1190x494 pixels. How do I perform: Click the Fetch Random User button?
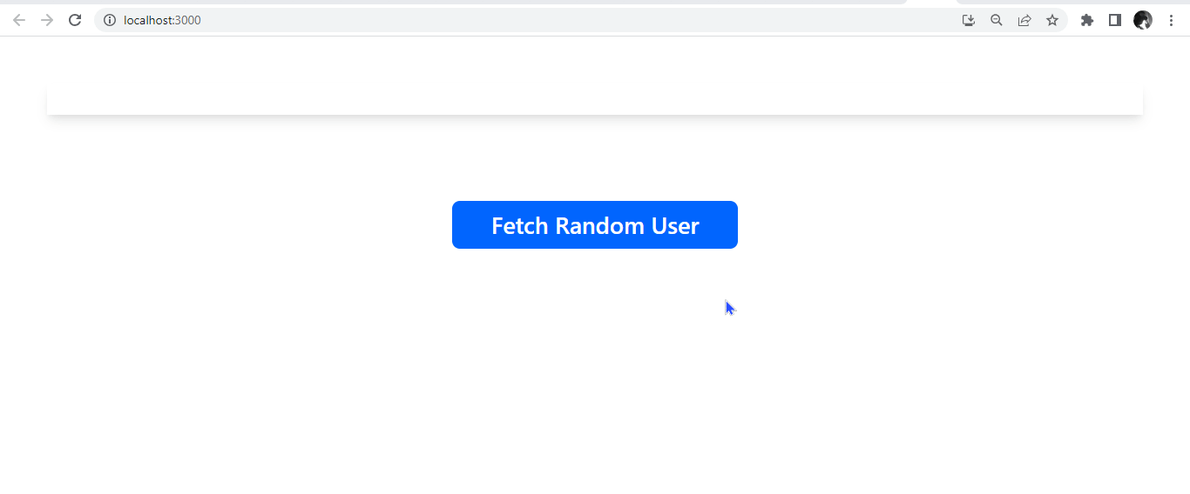pyautogui.click(x=595, y=224)
